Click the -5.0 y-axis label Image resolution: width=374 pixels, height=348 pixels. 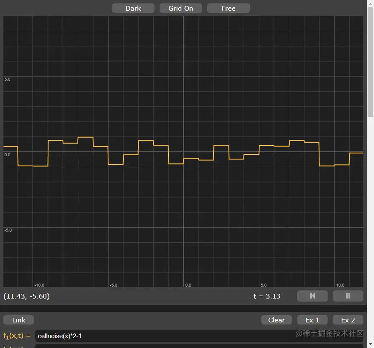8,230
